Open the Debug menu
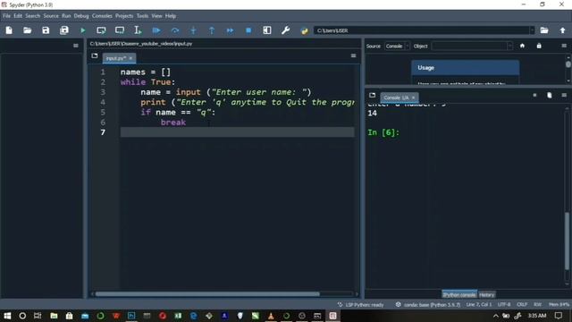572x322 pixels. click(x=81, y=16)
